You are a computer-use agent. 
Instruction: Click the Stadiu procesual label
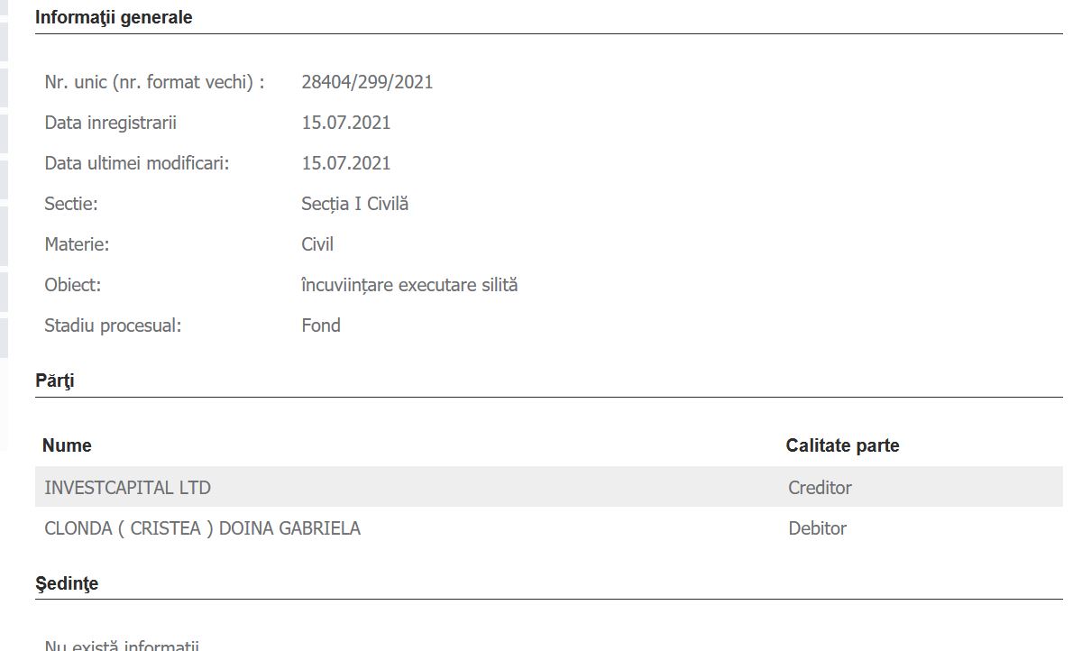[x=113, y=325]
